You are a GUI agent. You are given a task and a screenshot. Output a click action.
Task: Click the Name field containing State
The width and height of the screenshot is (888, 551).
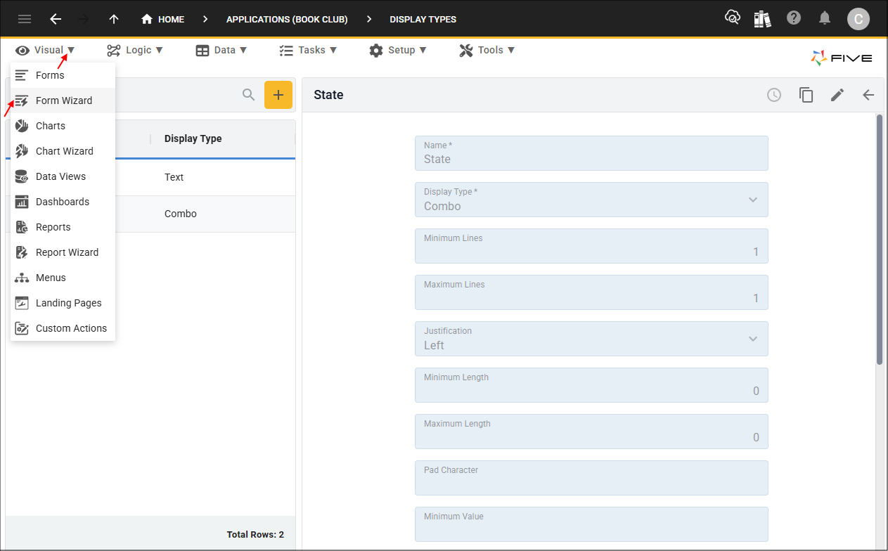click(591, 153)
